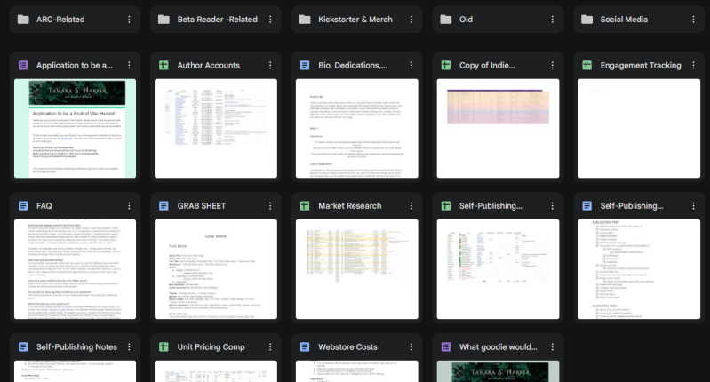Open more actions for Application to be a... form
The width and height of the screenshot is (710, 382).
pyautogui.click(x=129, y=65)
